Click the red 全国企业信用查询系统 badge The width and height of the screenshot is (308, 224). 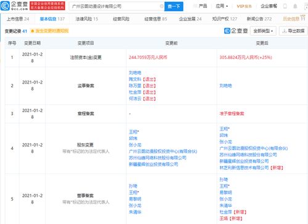click(47, 6)
